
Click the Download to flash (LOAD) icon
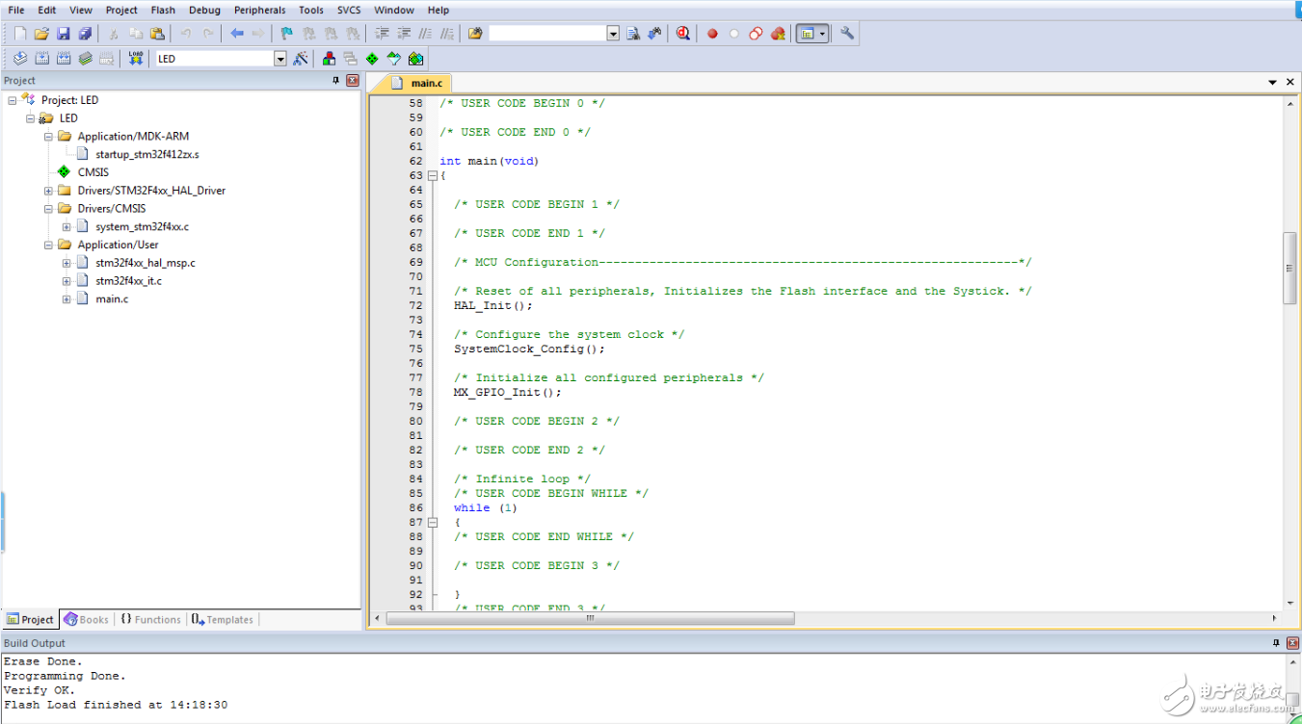click(135, 59)
